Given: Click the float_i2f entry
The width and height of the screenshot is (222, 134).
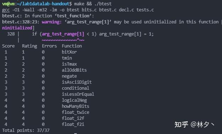Looking at the screenshot, I should coord(73,118).
